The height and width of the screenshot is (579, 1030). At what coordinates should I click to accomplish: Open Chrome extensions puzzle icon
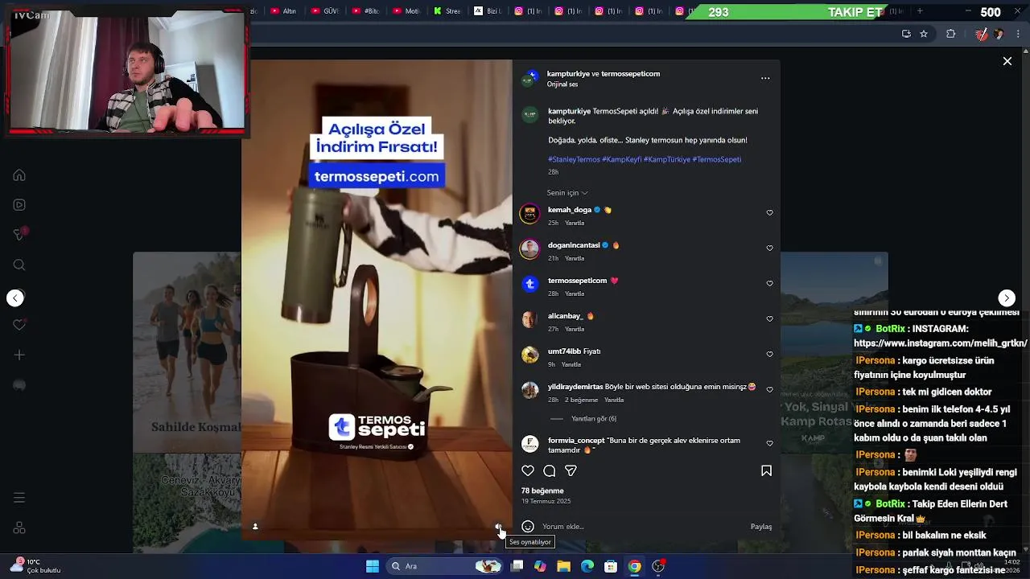(x=950, y=34)
